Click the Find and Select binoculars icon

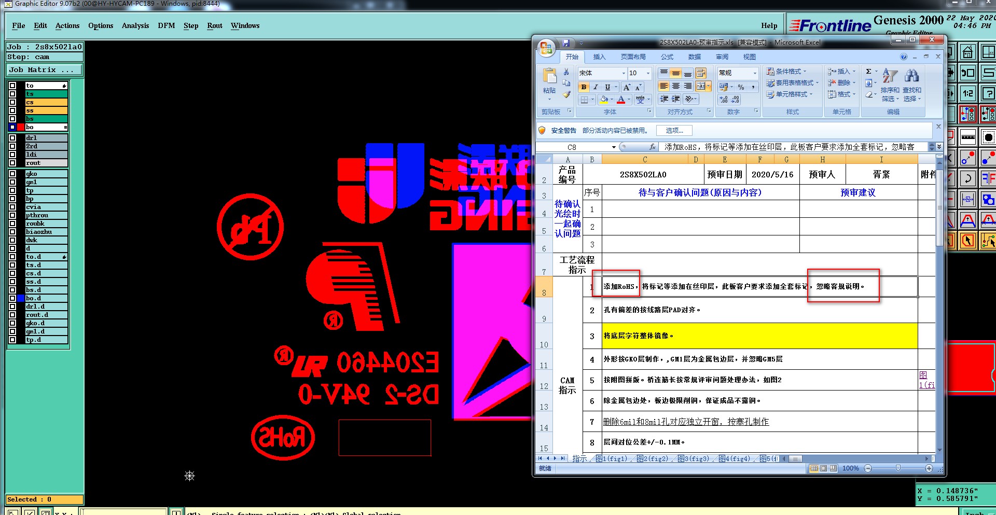point(911,85)
